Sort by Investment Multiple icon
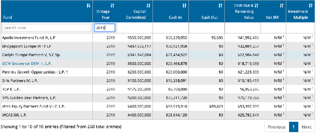This screenshot has width=320, height=136. click(311, 6)
